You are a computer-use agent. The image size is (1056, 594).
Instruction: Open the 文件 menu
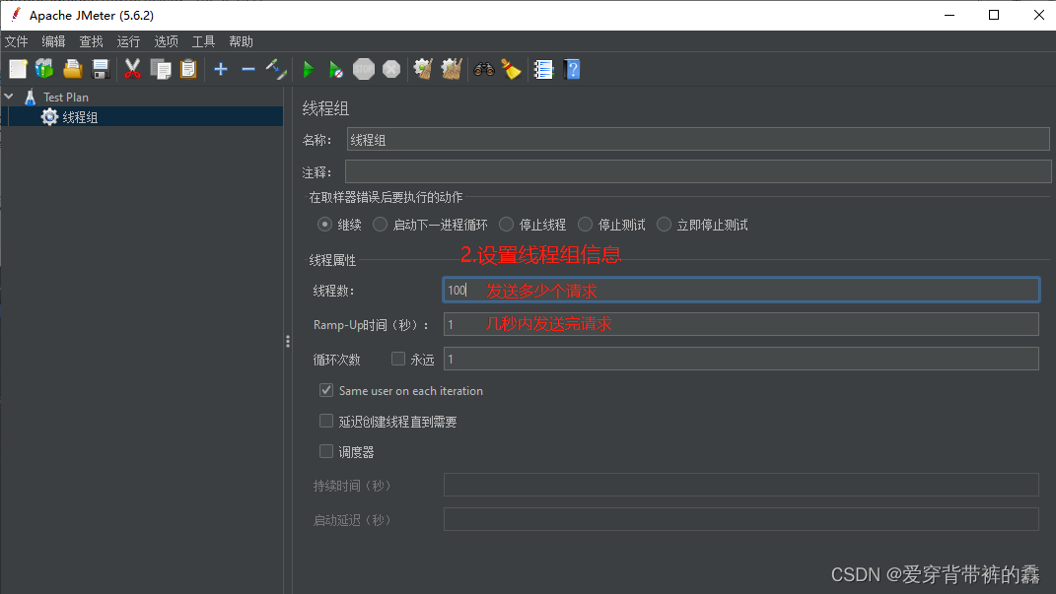point(16,41)
